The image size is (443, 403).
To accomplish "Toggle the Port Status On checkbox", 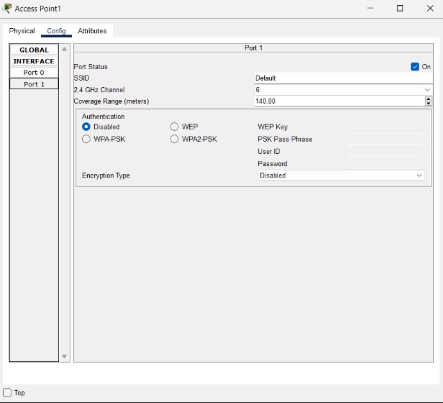I will click(415, 67).
